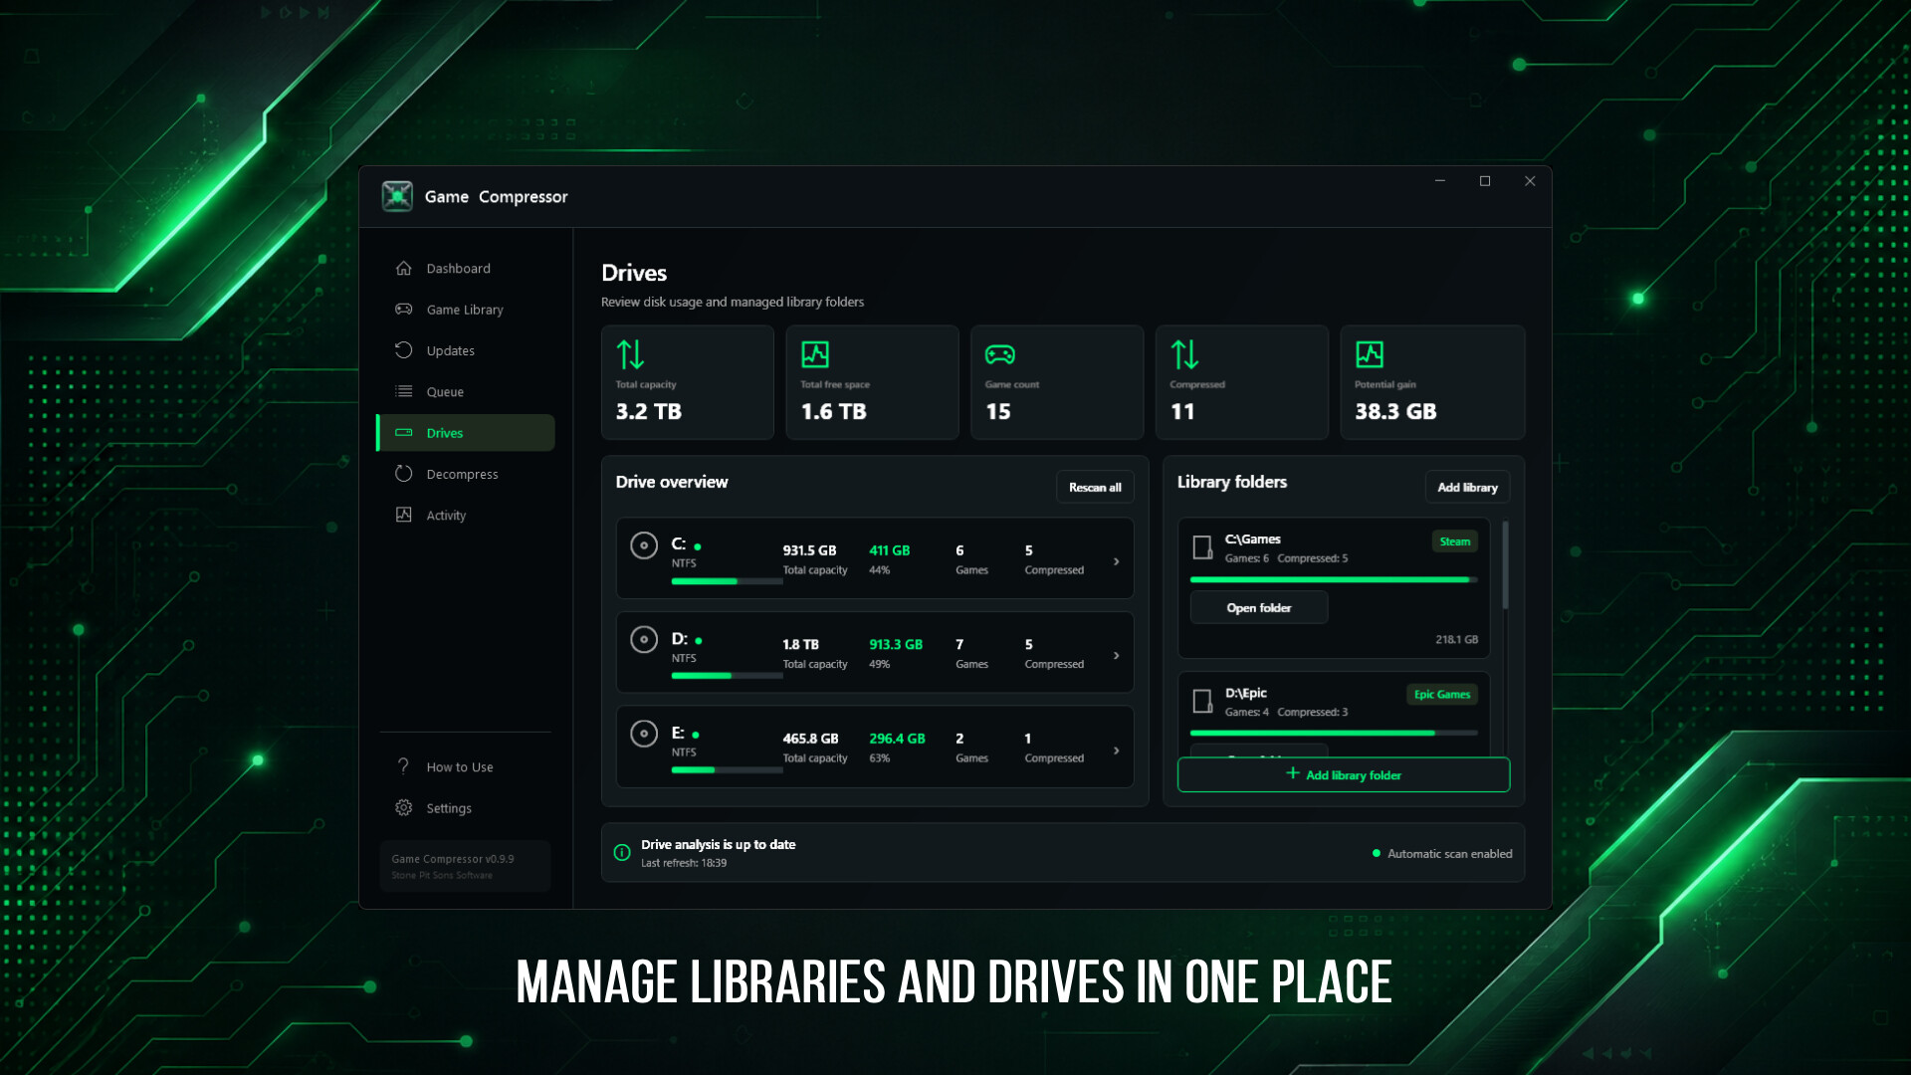1911x1075 pixels.
Task: Click the Activity chart icon
Action: 403,515
